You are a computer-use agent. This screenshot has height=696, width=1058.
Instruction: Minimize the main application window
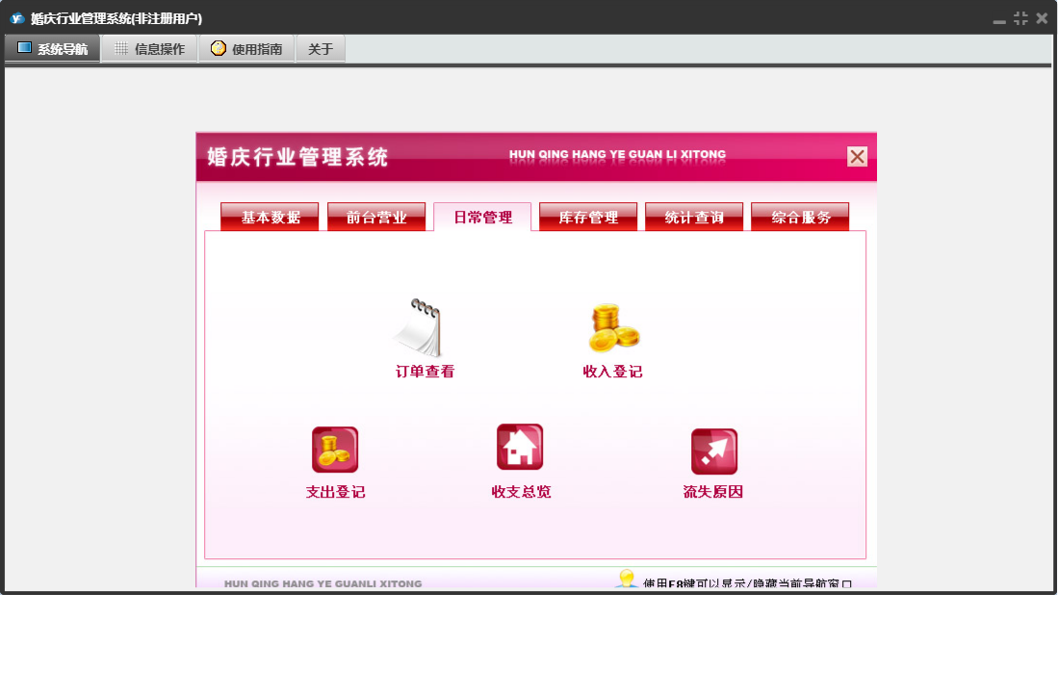[999, 20]
